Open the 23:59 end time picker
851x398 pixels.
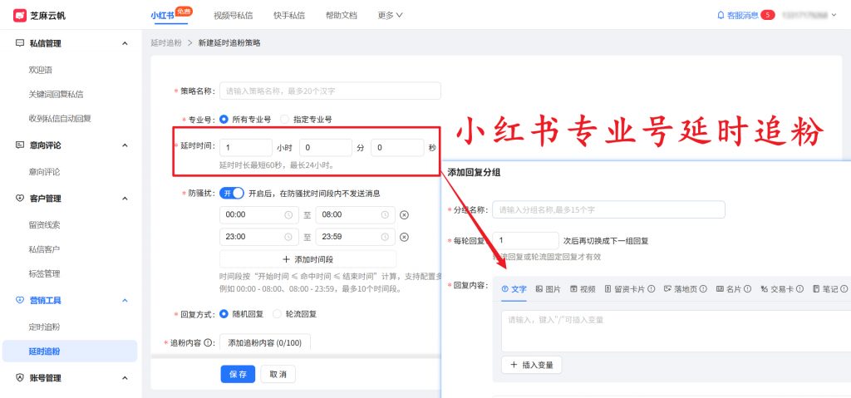[355, 238]
